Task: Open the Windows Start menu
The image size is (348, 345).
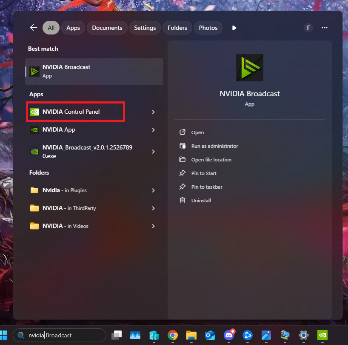Action: click(4, 335)
